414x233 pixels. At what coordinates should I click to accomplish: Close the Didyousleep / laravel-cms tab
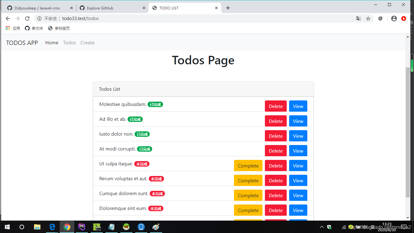tap(72, 8)
